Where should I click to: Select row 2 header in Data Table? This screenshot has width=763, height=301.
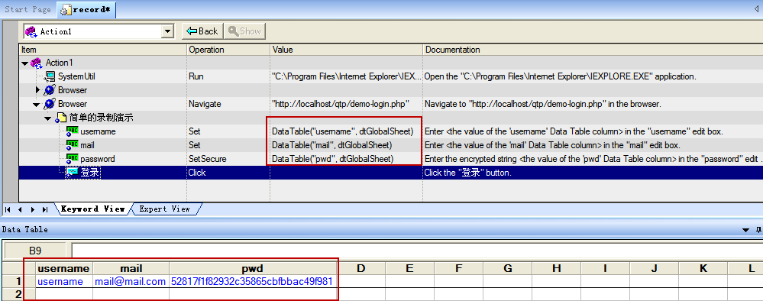[x=19, y=294]
